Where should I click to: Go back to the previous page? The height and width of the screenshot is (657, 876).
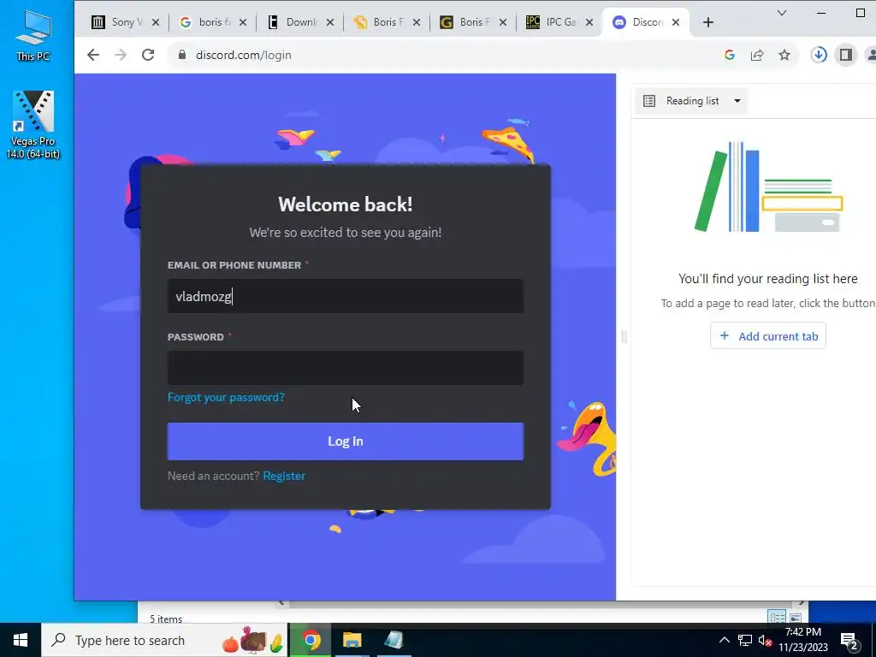pyautogui.click(x=93, y=55)
